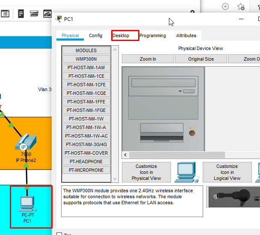Image resolution: width=260 pixels, height=235 pixels.
Task: Select the WMP300N module
Action: click(86, 59)
